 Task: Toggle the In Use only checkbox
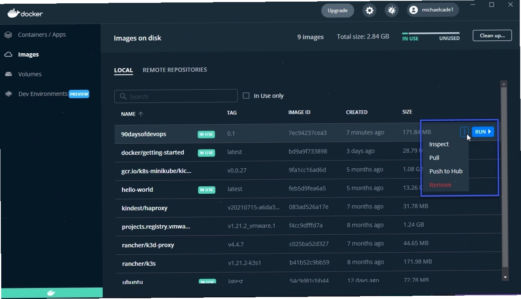click(x=246, y=95)
